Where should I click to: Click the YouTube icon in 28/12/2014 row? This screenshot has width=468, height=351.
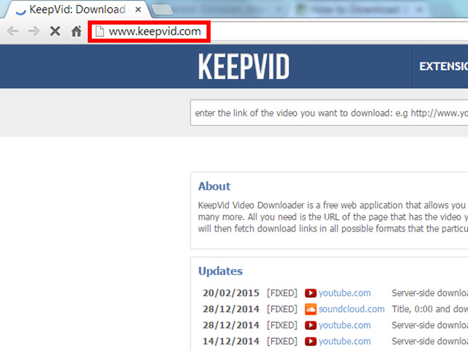pos(311,325)
